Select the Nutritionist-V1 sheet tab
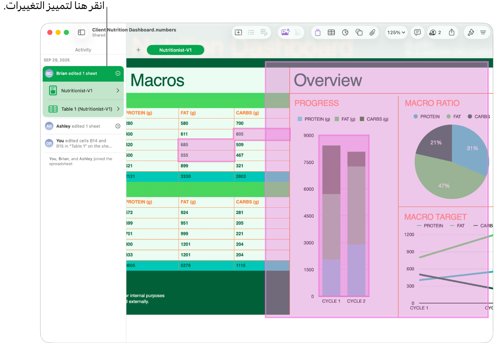This screenshot has width=494, height=343. tap(175, 50)
